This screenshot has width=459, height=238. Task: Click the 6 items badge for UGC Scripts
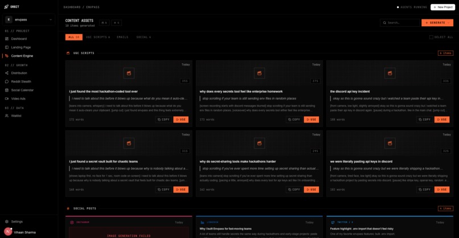click(x=445, y=53)
